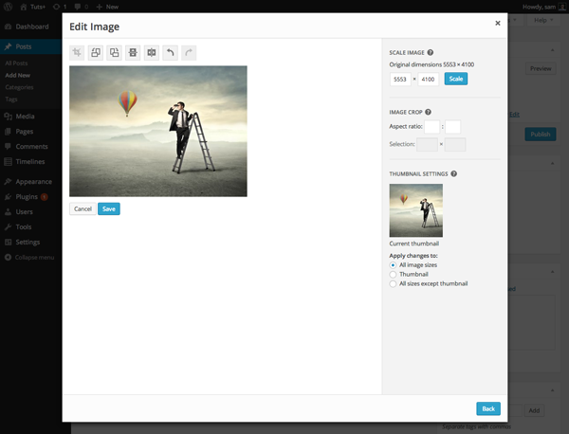Focus first aspect ratio field
Screen dimensions: 569x434
(431, 127)
